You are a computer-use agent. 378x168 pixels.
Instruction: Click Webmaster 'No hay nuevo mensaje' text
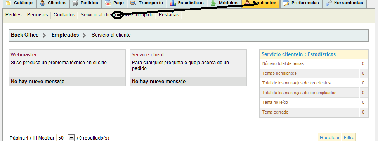38,81
